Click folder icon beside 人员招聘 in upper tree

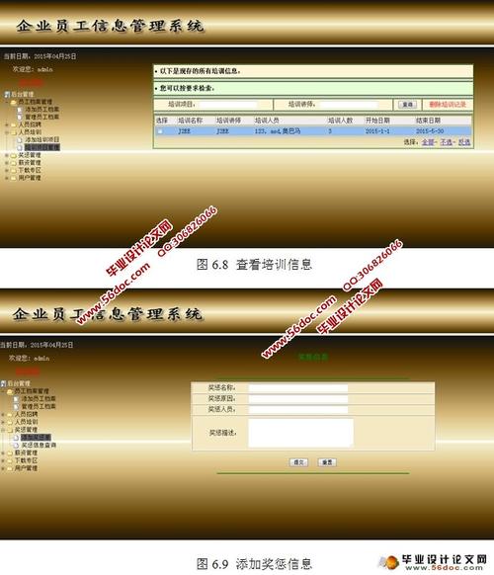14,124
